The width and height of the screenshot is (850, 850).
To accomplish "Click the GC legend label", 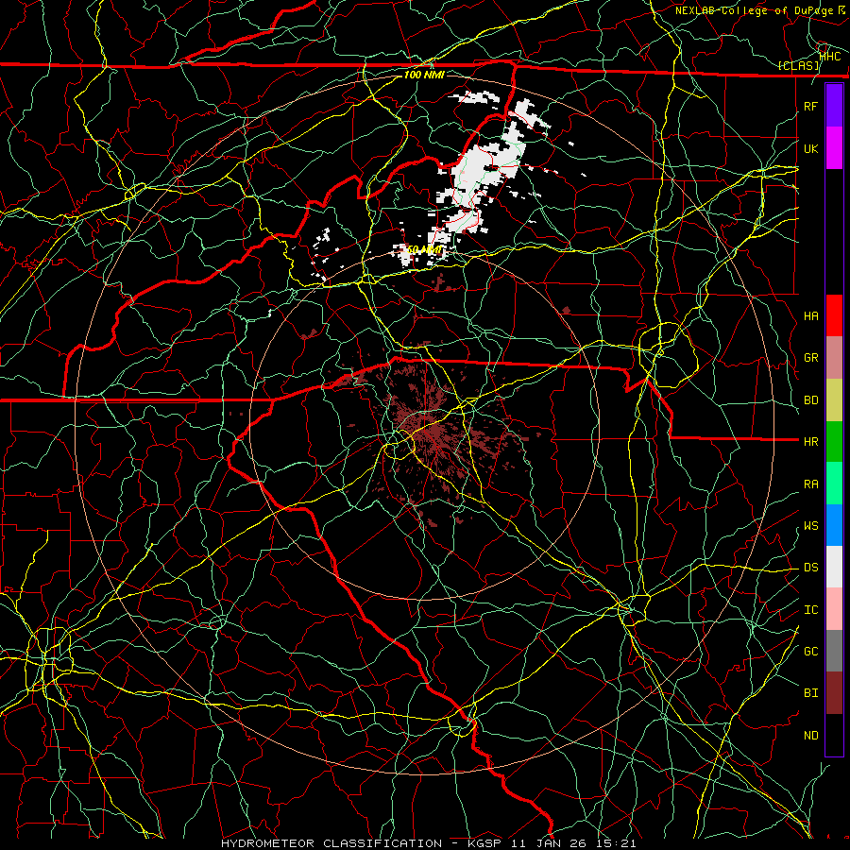I will [x=811, y=652].
